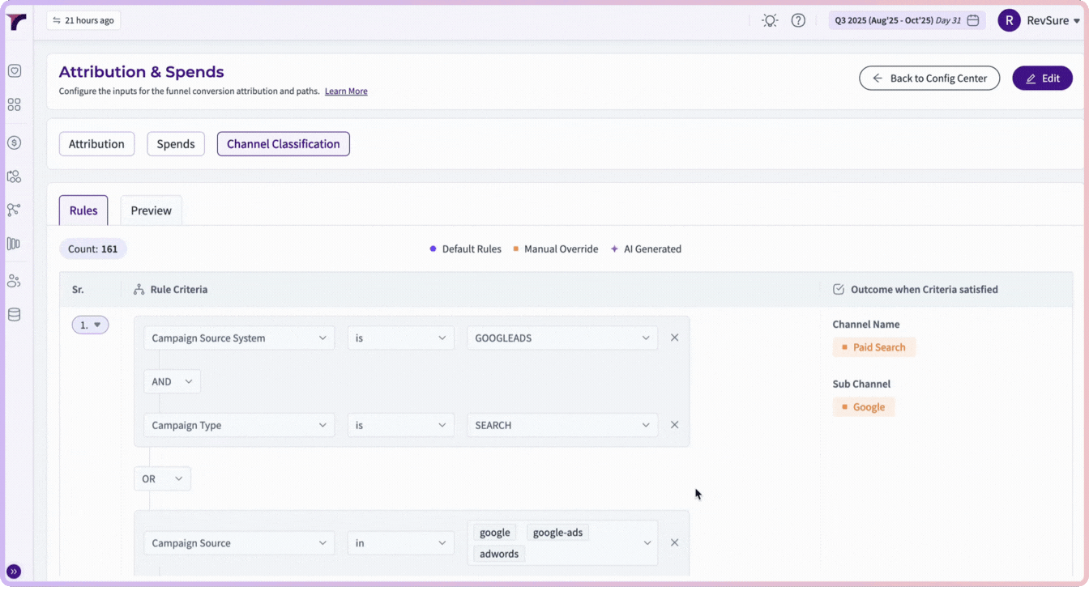Remove the Campaign Type SEARCH row
Image resolution: width=1089 pixels, height=612 pixels.
(x=674, y=425)
